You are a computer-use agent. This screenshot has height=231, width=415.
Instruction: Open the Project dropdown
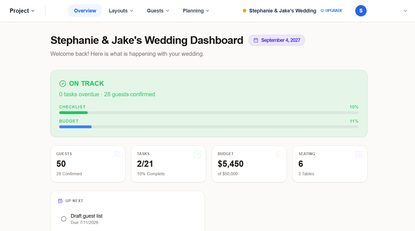coord(22,10)
